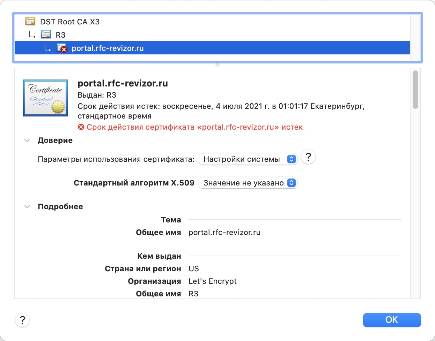Confirm with the OK button
The width and height of the screenshot is (435, 341).
click(392, 320)
